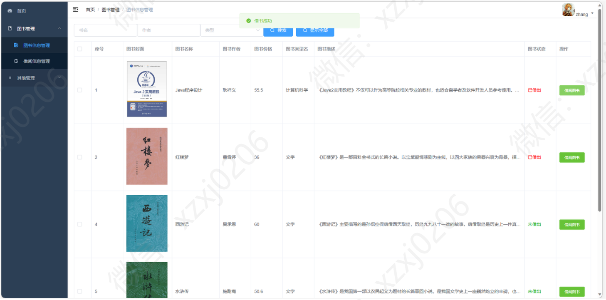The image size is (606, 300).
Task: Click 借阅图书 for 红楼梦
Action: tap(572, 157)
